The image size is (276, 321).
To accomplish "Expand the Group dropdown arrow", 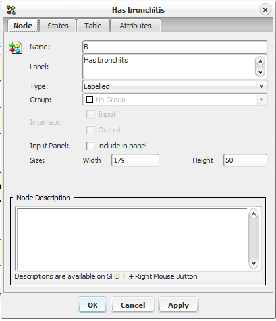I will click(x=262, y=100).
